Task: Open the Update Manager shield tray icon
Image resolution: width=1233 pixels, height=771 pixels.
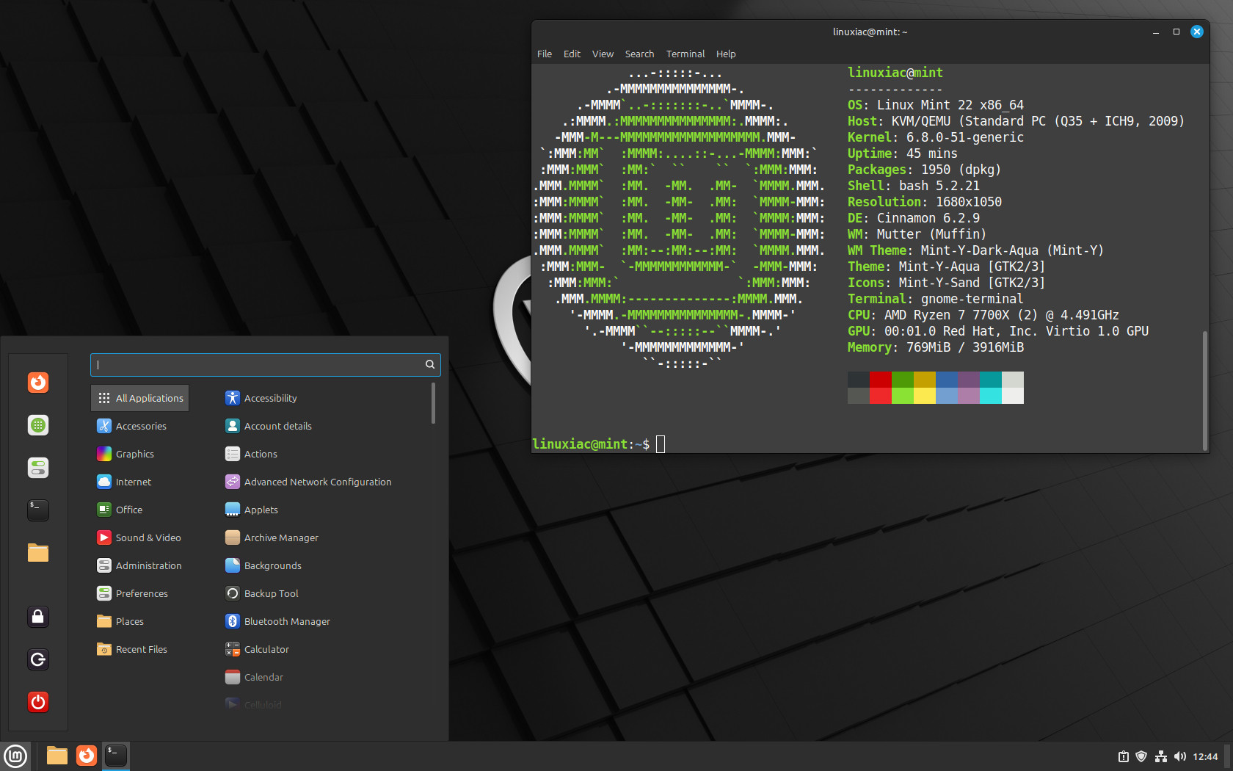Action: pyautogui.click(x=1141, y=756)
